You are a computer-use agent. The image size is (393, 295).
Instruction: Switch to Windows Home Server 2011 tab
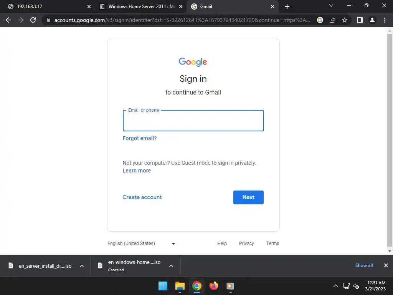(142, 7)
